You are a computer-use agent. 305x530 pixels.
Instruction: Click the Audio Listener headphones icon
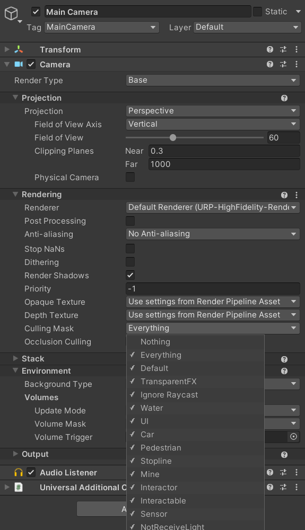tap(19, 473)
